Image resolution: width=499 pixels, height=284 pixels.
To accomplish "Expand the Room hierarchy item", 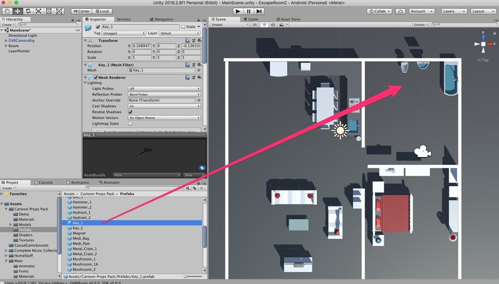I will click(x=6, y=45).
